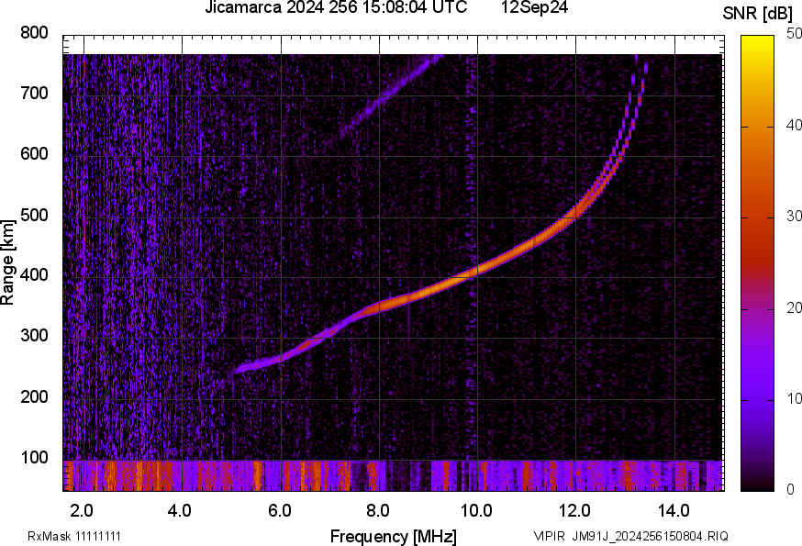Click the frequency tick label '14.0'
Viewport: 802px width, 546px height.
coord(674,511)
